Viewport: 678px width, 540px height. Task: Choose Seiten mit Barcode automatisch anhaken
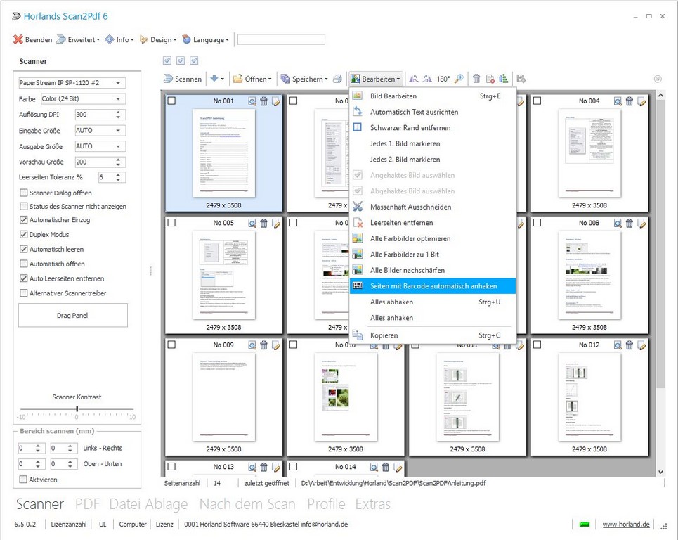[x=433, y=286]
